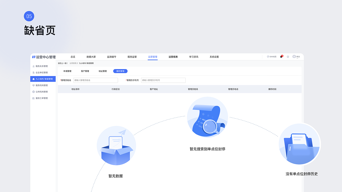The width and height of the screenshot is (342, 192).
Task: Click the home icon of 九小场所/家庭管理
Action: click(33, 79)
